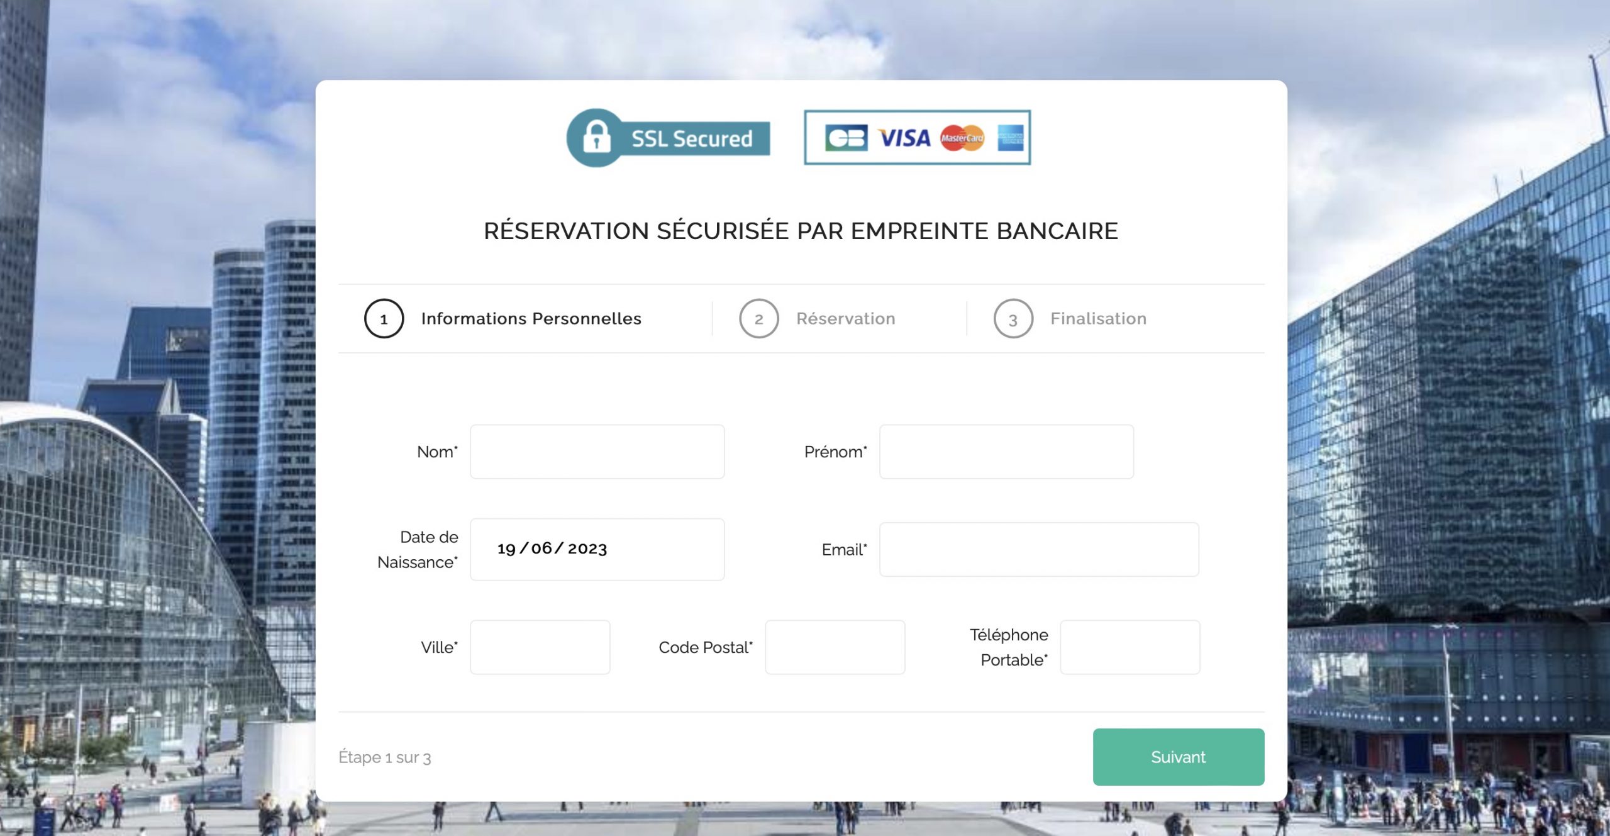This screenshot has height=836, width=1610.
Task: Click the SSL Secured padlock badge
Action: 668,138
